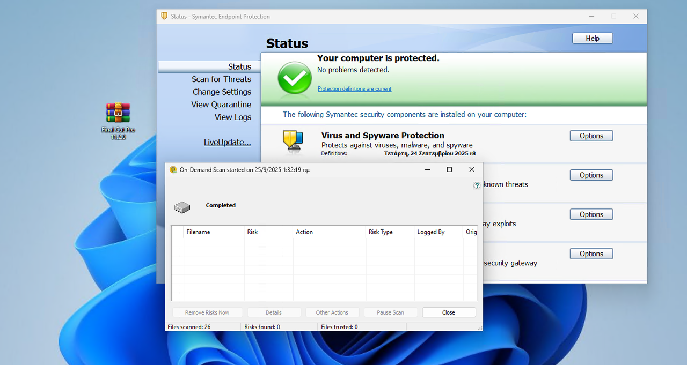687x365 pixels.
Task: Minimize the On-Demand Scan window
Action: (428, 169)
